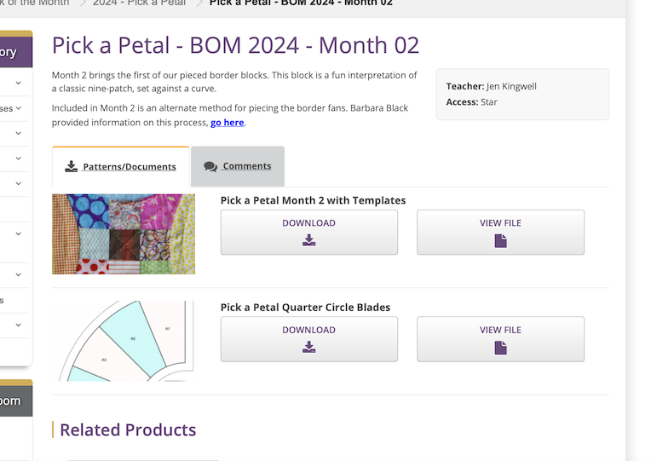Click the file icon for Quarter Circle Blades
This screenshot has width=651, height=461.
(500, 347)
